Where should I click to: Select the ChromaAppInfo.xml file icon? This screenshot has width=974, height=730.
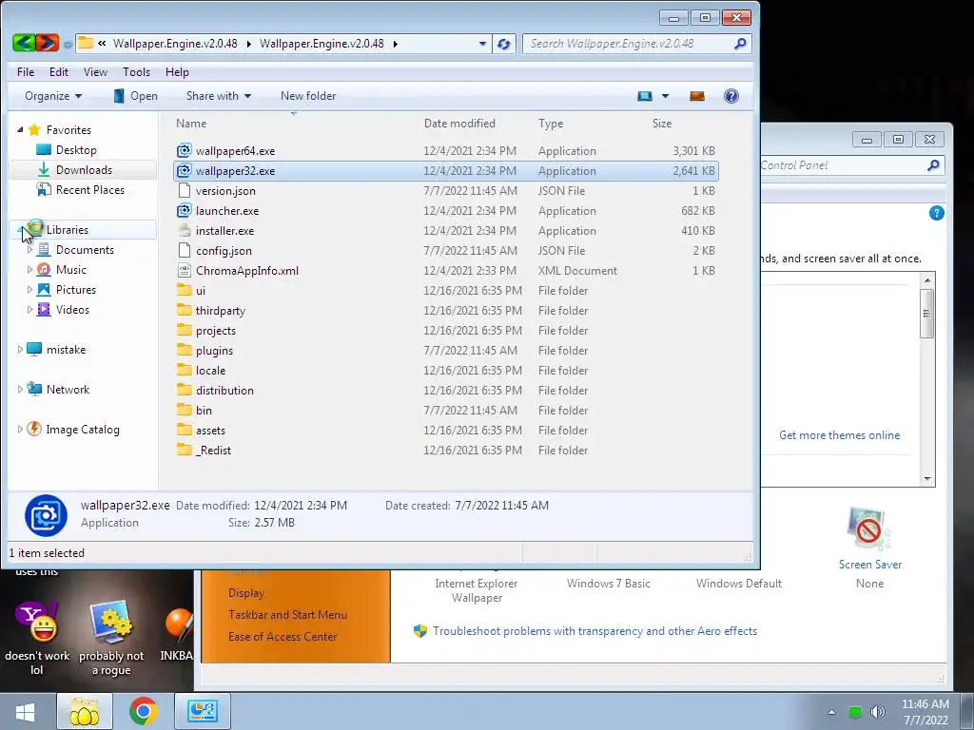click(184, 271)
